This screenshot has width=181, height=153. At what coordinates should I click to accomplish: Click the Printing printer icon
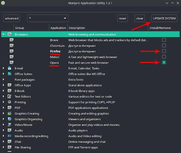click(9, 102)
